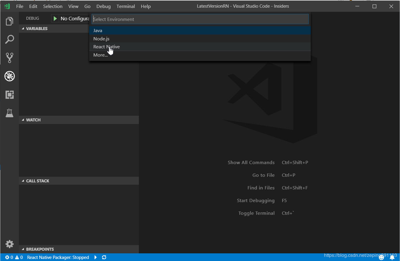Open the Source Control view
This screenshot has width=400, height=261.
pyautogui.click(x=9, y=58)
